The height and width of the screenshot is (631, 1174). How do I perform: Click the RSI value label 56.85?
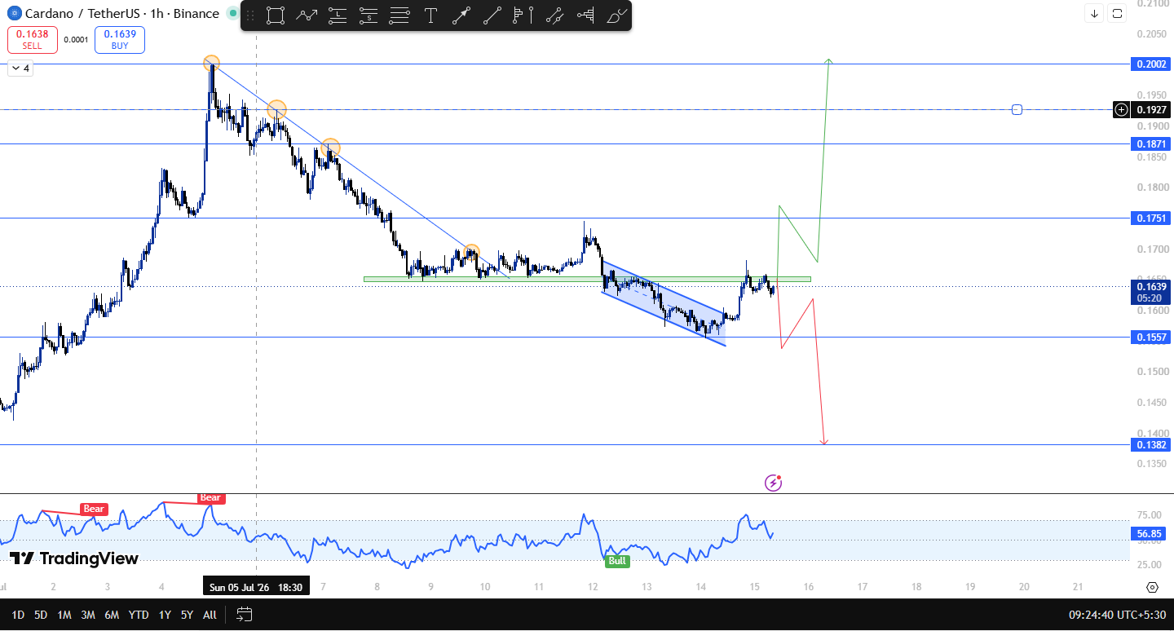point(1150,534)
